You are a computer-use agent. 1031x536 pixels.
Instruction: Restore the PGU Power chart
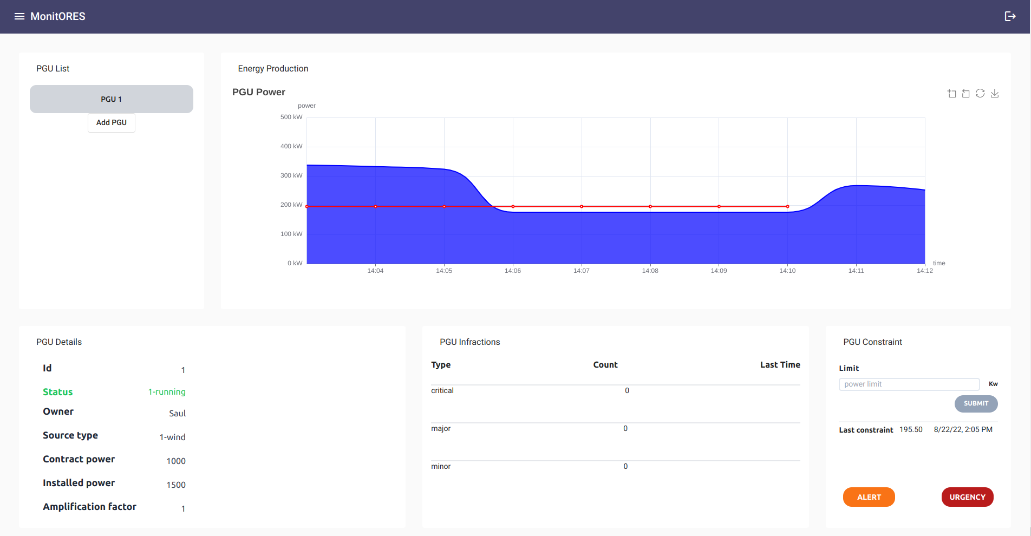pyautogui.click(x=980, y=94)
